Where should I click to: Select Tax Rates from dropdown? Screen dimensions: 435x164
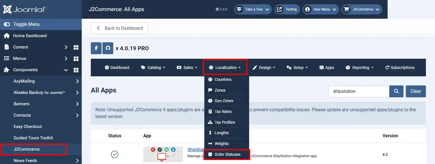[226, 112]
